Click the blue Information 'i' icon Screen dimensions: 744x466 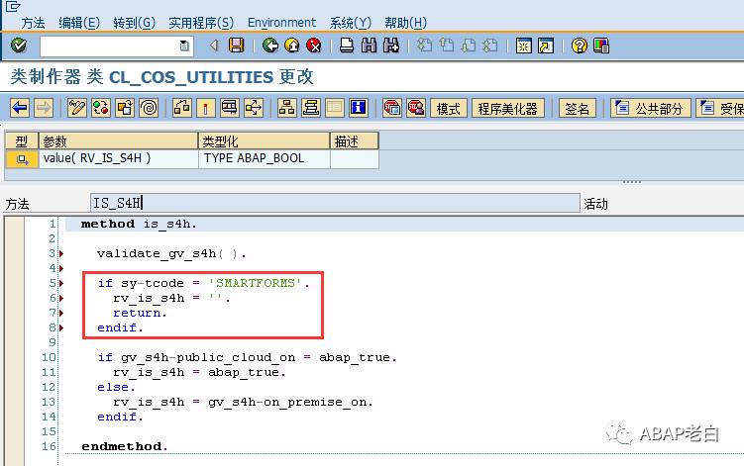pos(359,108)
